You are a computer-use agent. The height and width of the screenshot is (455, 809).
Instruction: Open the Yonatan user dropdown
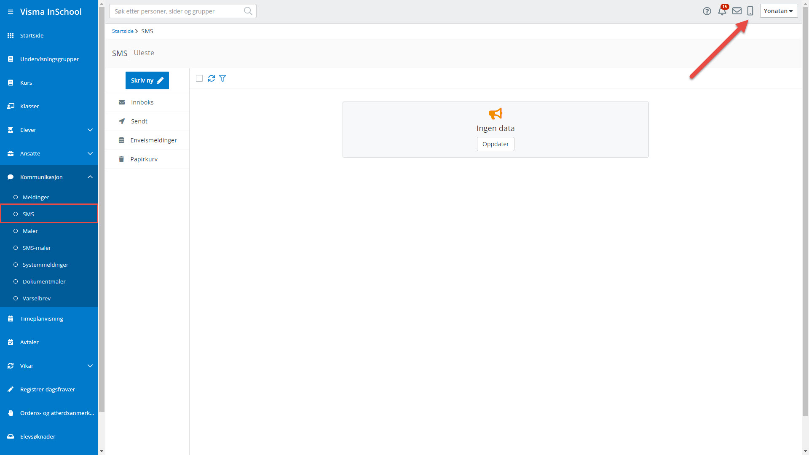pos(779,11)
